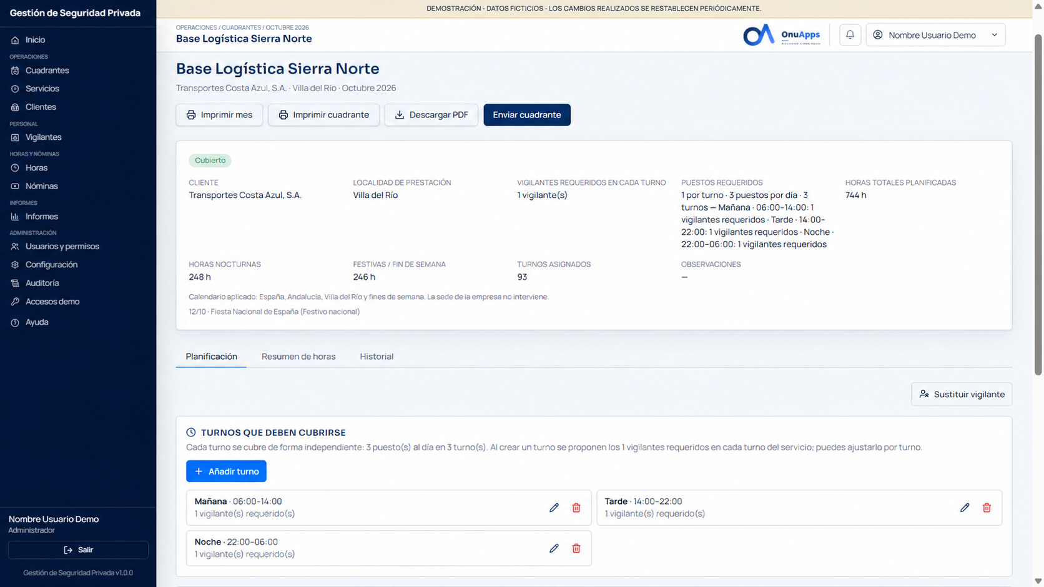Click Añadir turno button
Viewport: 1044px width, 587px height.
[x=226, y=471]
